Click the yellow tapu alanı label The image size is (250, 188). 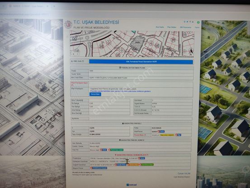(x=167, y=135)
